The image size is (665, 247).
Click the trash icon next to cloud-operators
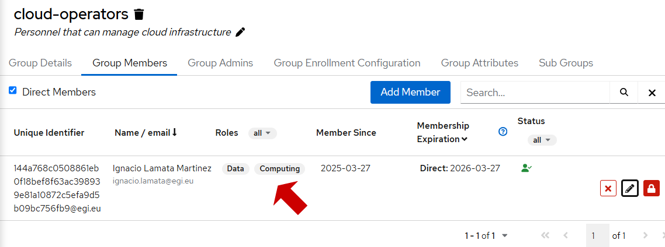139,15
